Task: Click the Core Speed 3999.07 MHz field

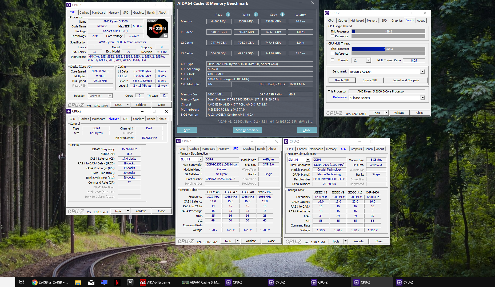Action: 100,71
